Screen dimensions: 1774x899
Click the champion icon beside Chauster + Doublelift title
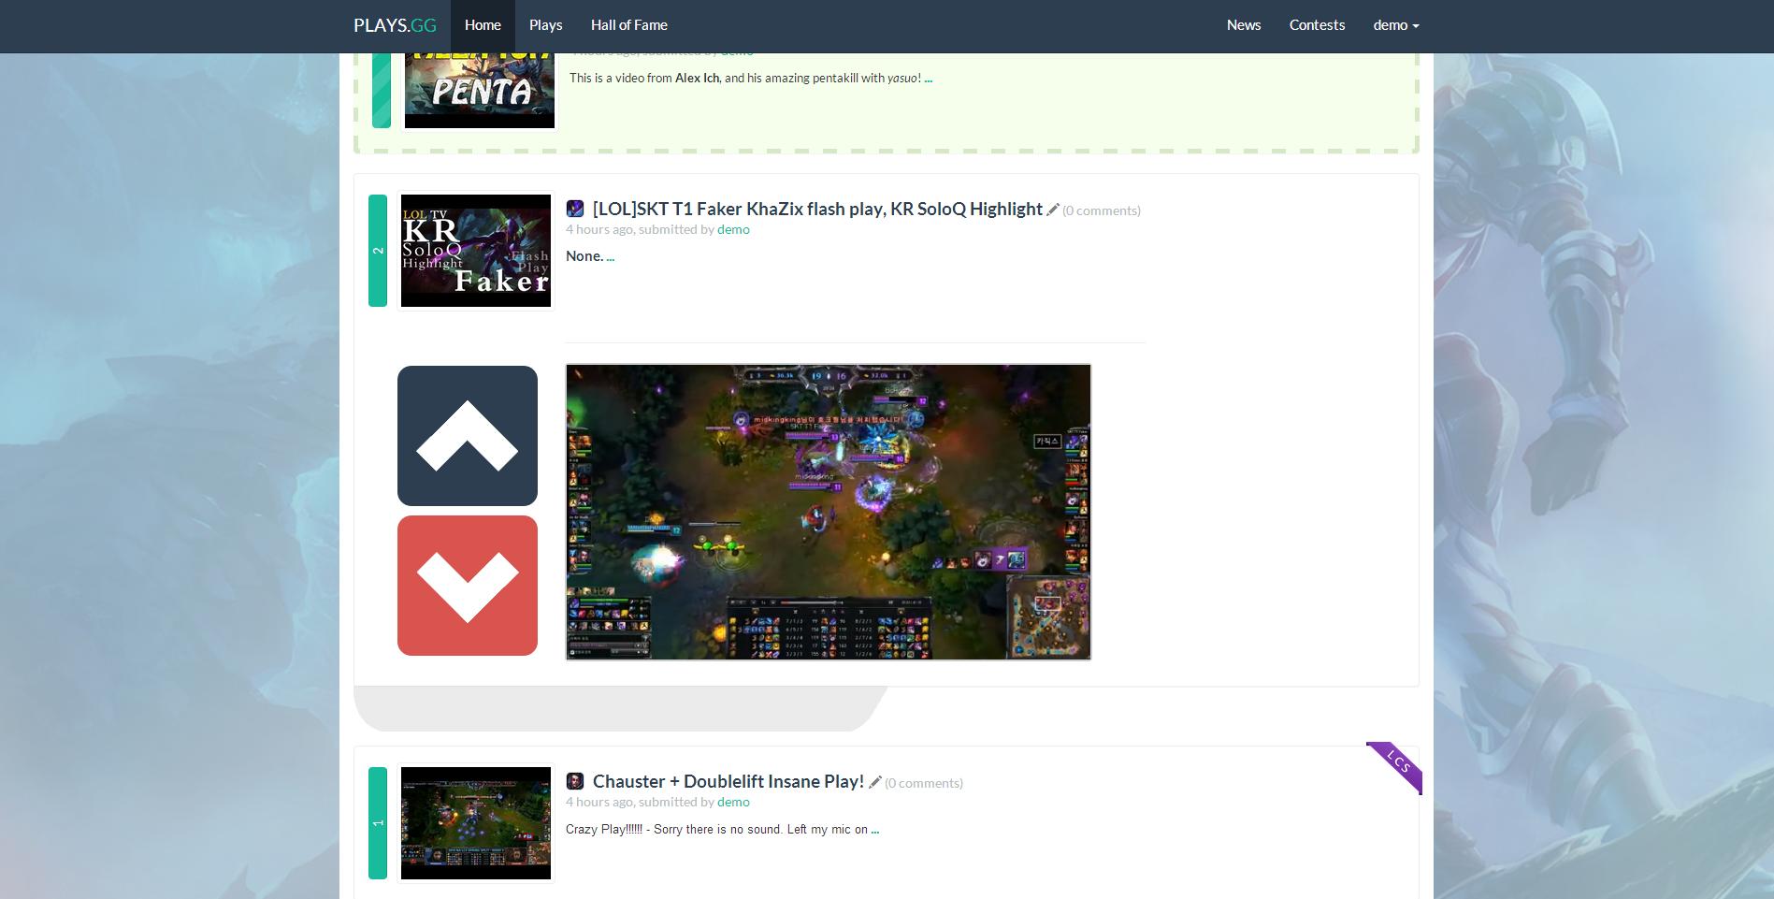(575, 781)
